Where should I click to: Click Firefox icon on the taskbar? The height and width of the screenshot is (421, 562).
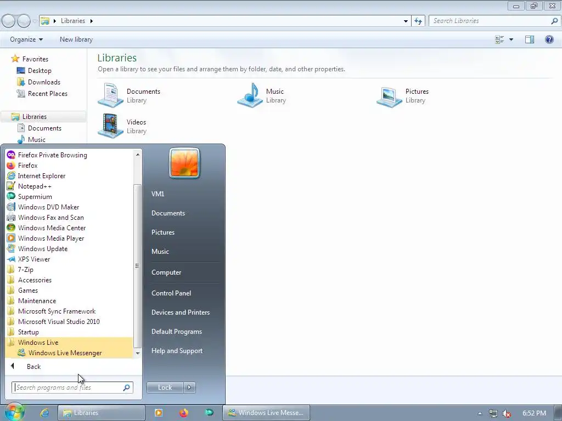[x=184, y=413]
